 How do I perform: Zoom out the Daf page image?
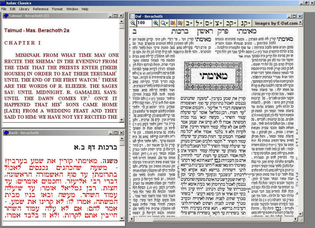tap(133, 23)
